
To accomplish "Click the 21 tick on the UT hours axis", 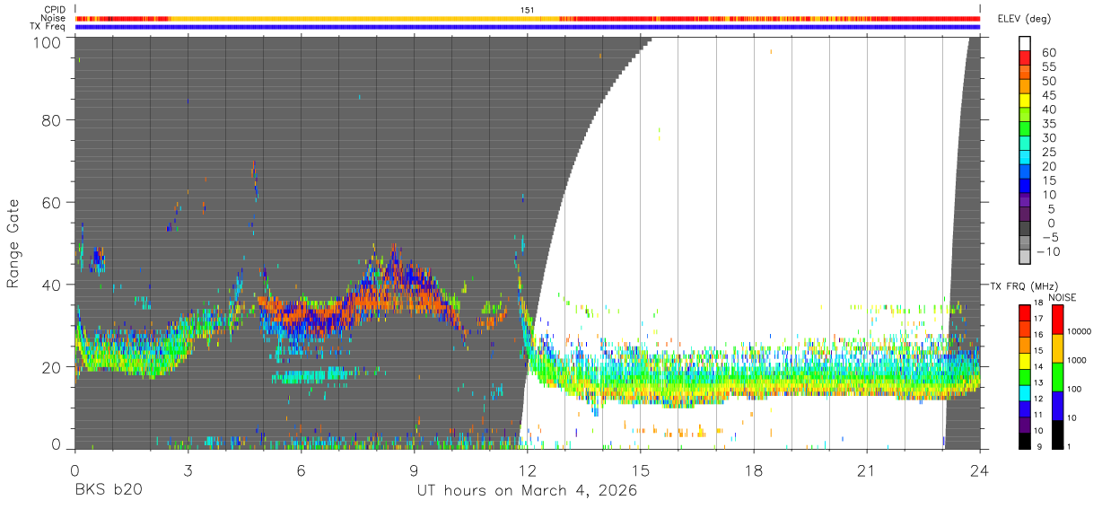I will pyautogui.click(x=867, y=470).
